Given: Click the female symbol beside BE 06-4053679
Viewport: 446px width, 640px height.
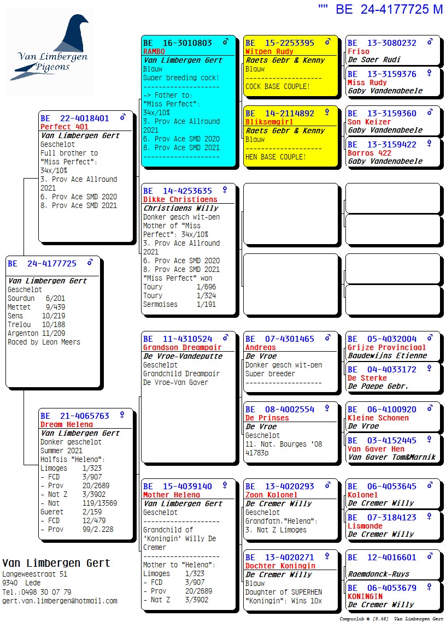Looking at the screenshot, I should coord(430,588).
